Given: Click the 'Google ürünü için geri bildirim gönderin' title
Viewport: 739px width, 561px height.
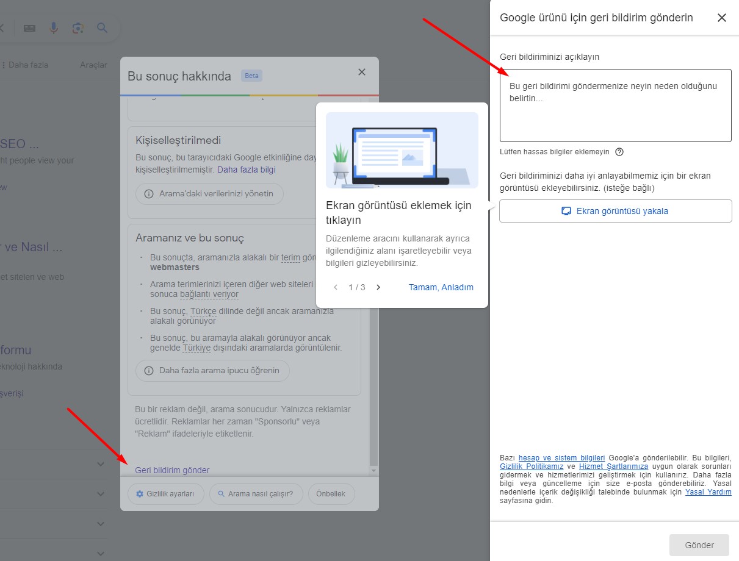Looking at the screenshot, I should tap(596, 18).
